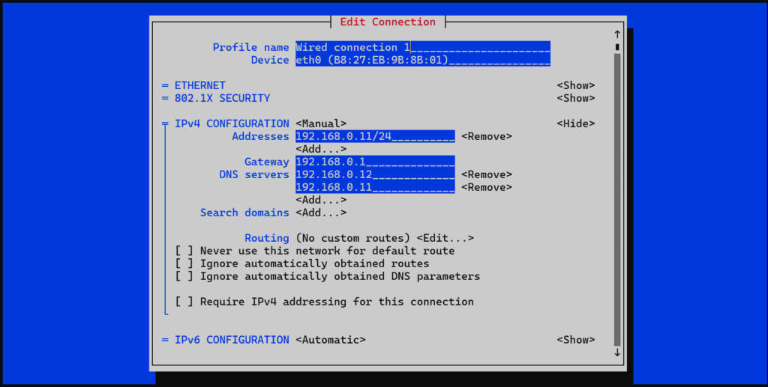Remove the address 192.168.0.11/24
This screenshot has height=387, width=768.
tap(486, 136)
